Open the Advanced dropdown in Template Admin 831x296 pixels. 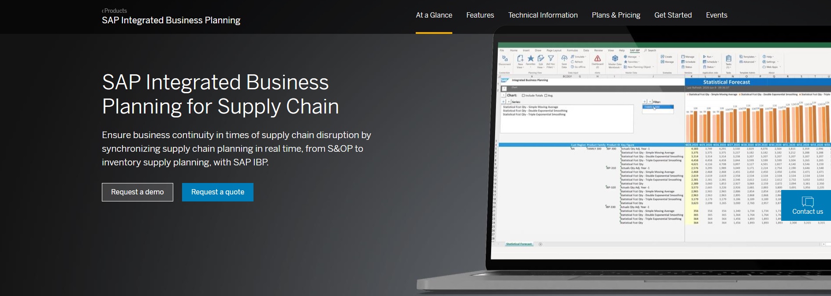[x=748, y=62]
